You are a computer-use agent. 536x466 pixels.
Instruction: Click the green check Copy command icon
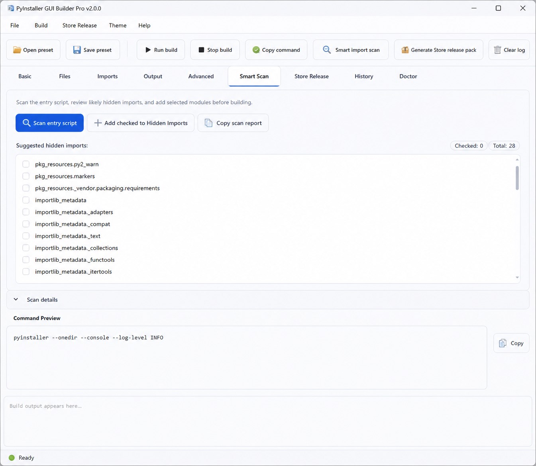[256, 50]
